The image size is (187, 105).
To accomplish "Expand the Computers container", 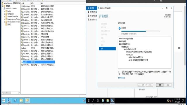I will click(x=4, y=14).
